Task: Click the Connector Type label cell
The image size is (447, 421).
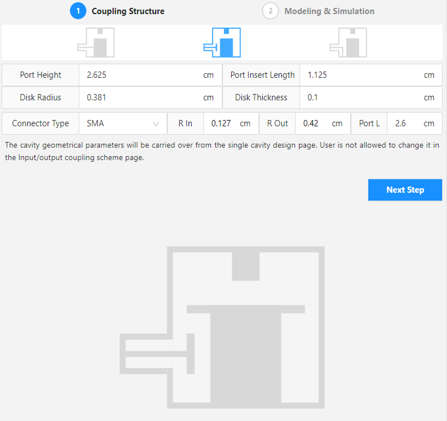Action: coord(41,124)
